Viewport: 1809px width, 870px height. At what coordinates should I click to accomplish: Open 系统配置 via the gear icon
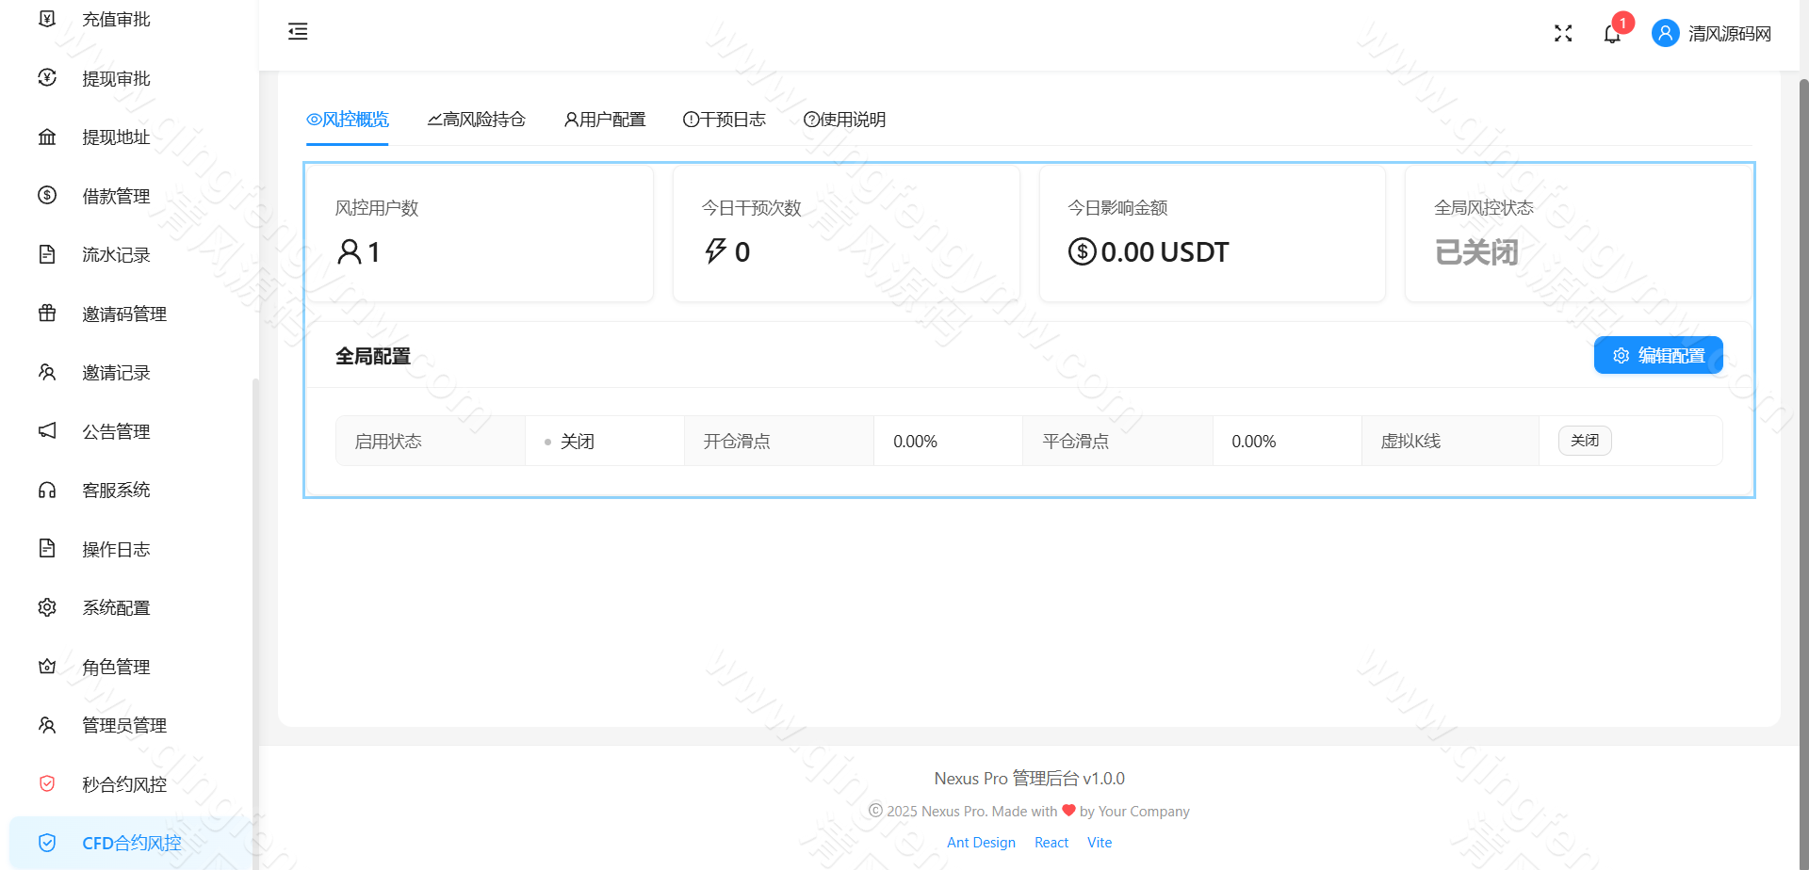47,607
